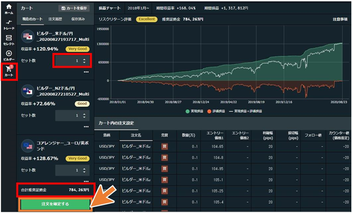Viewport: 353px width, 213px height.
Task: Click the Excellent risk-return badge
Action: (146, 20)
